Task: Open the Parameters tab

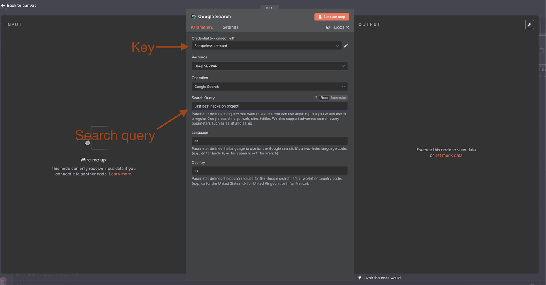Action: 202,27
